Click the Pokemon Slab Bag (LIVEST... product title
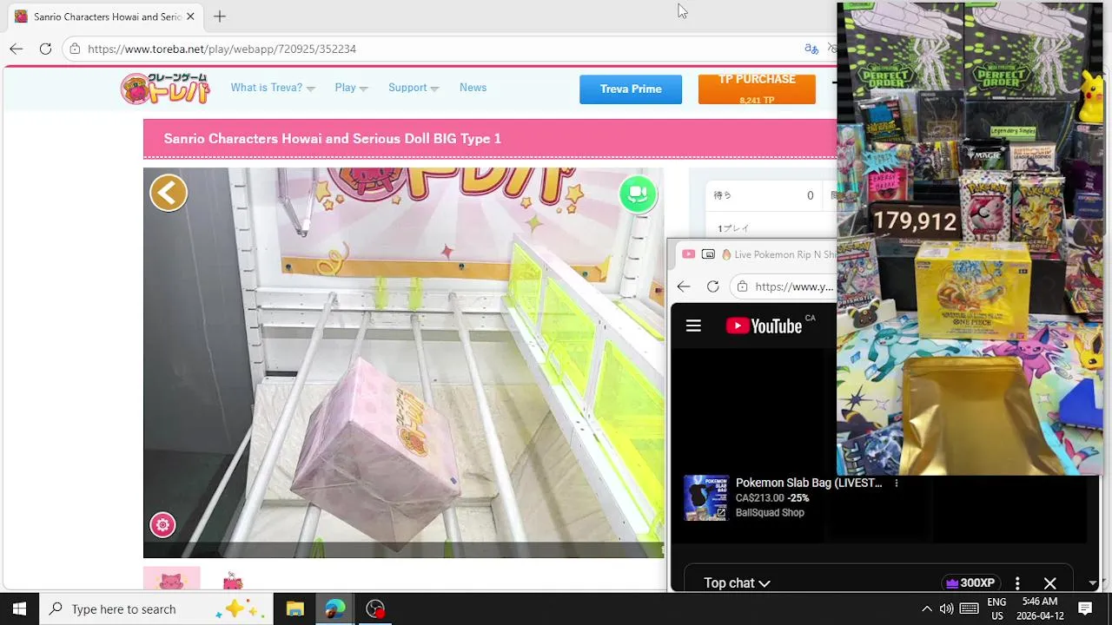 point(809,483)
